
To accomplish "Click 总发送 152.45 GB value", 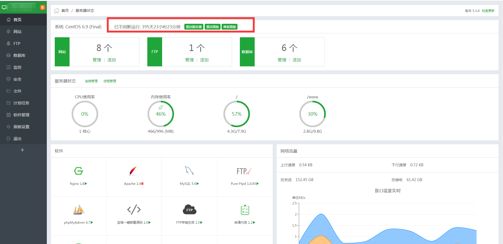I will coord(304,179).
